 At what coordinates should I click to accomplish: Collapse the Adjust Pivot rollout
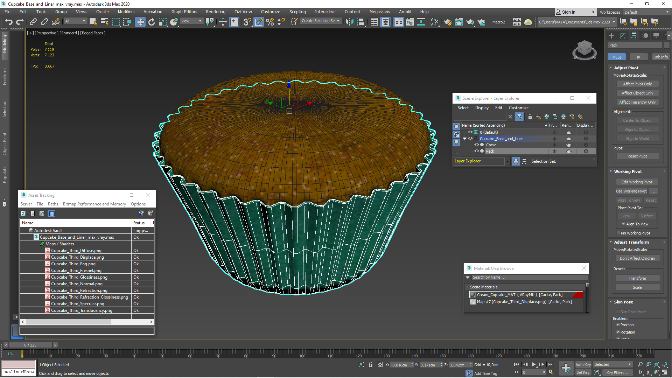click(626, 68)
